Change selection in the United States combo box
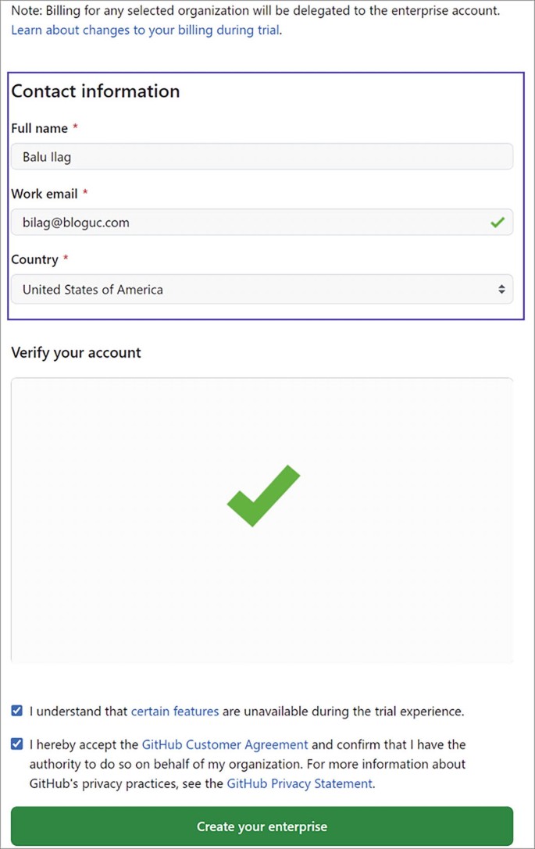Viewport: 535px width, 849px height. [262, 289]
